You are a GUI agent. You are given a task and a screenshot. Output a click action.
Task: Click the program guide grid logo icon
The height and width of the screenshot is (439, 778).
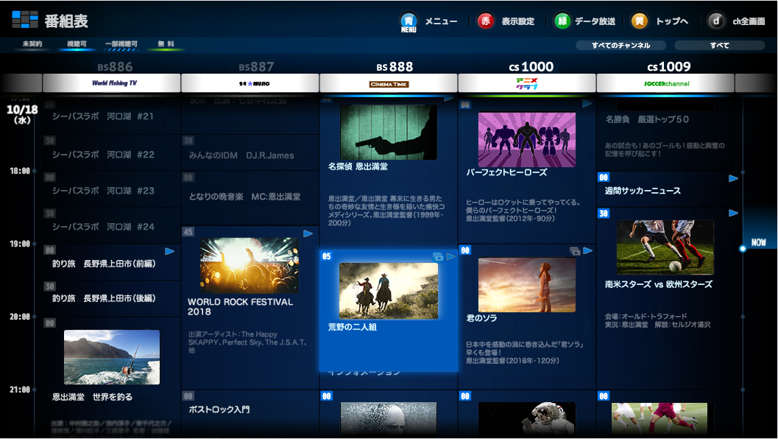click(25, 19)
